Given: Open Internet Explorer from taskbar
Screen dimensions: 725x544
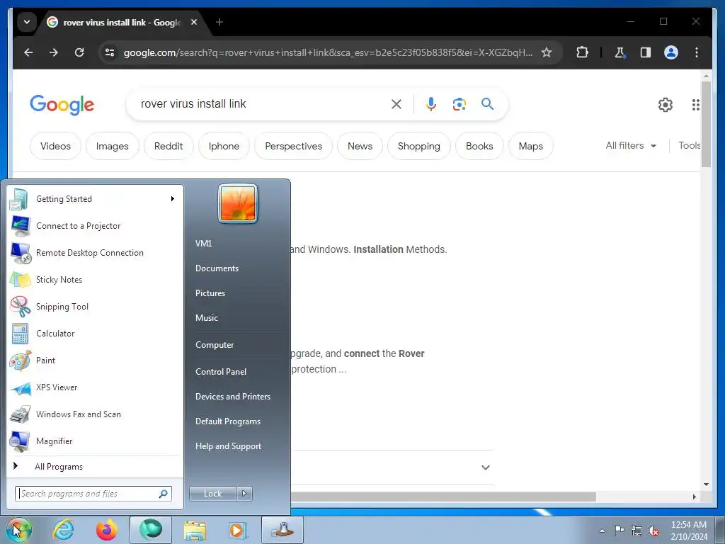Looking at the screenshot, I should (x=63, y=530).
